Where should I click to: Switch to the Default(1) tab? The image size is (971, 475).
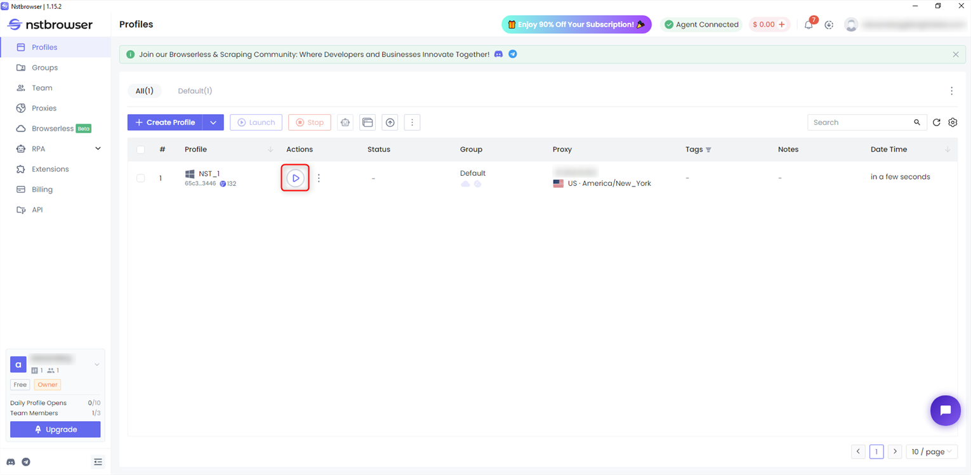click(195, 91)
